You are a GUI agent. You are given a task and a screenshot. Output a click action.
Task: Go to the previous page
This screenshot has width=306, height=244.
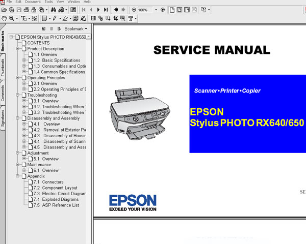pyautogui.click(x=91, y=10)
